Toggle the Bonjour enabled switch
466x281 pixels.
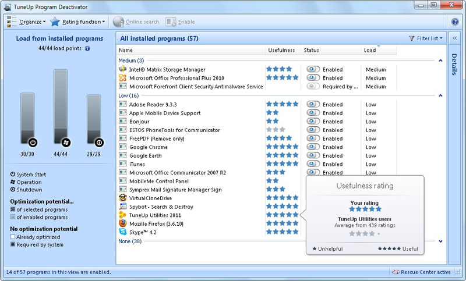pyautogui.click(x=313, y=122)
